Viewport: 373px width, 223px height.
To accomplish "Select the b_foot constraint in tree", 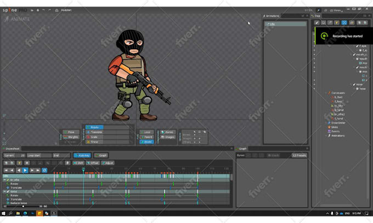I will [x=338, y=97].
